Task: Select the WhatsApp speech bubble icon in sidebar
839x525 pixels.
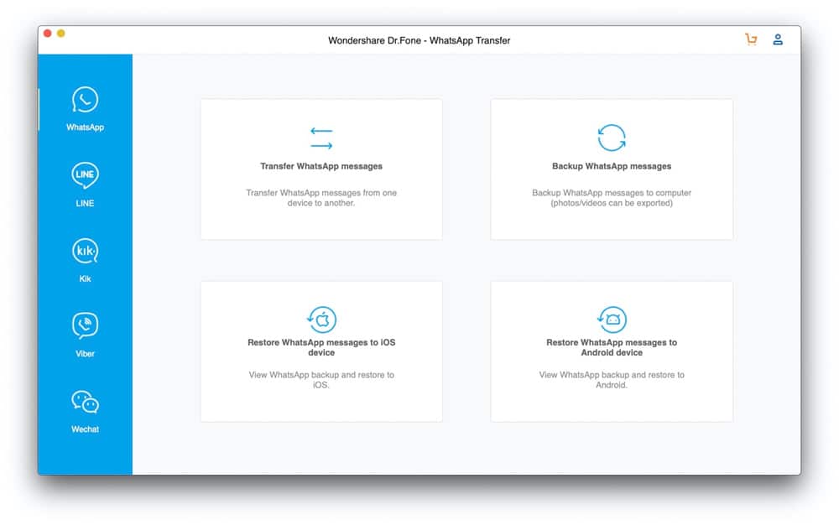Action: (85, 100)
